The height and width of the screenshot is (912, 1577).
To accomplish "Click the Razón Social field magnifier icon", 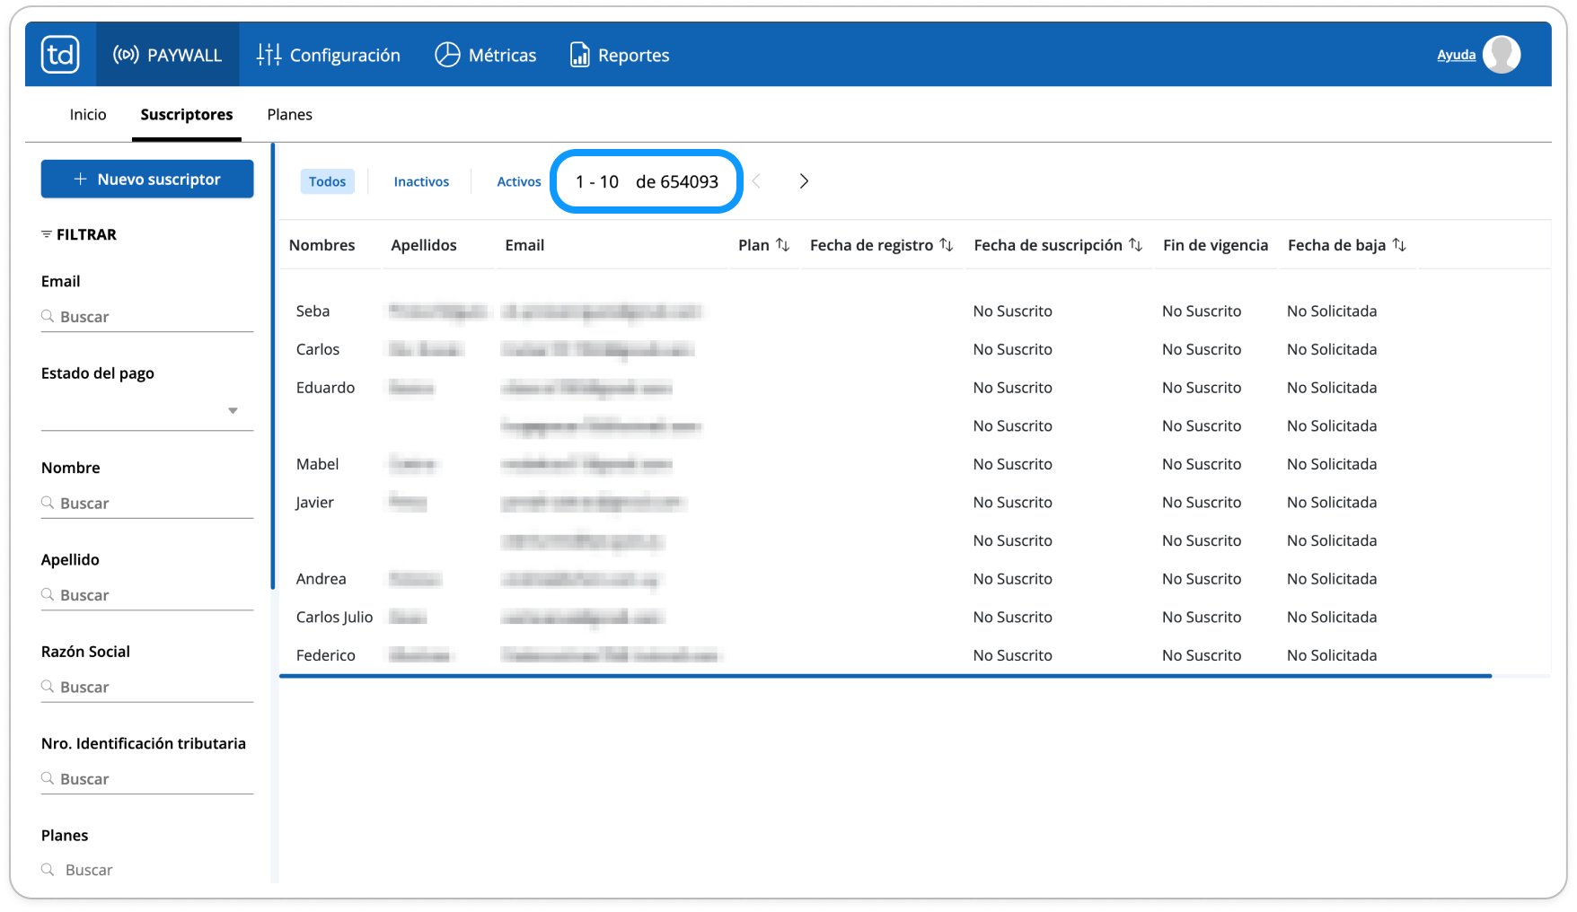I will point(48,686).
